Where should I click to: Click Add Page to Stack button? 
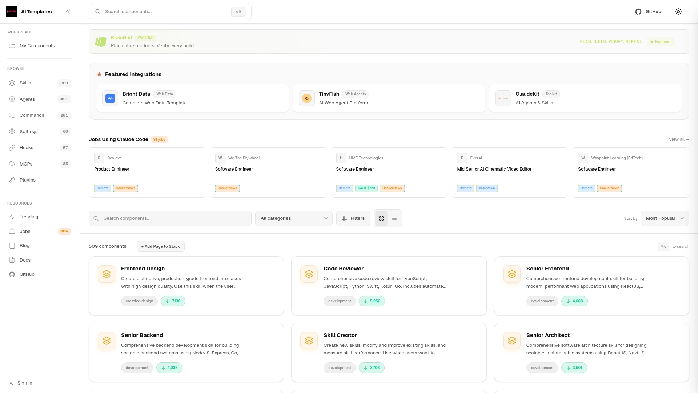[x=161, y=246]
